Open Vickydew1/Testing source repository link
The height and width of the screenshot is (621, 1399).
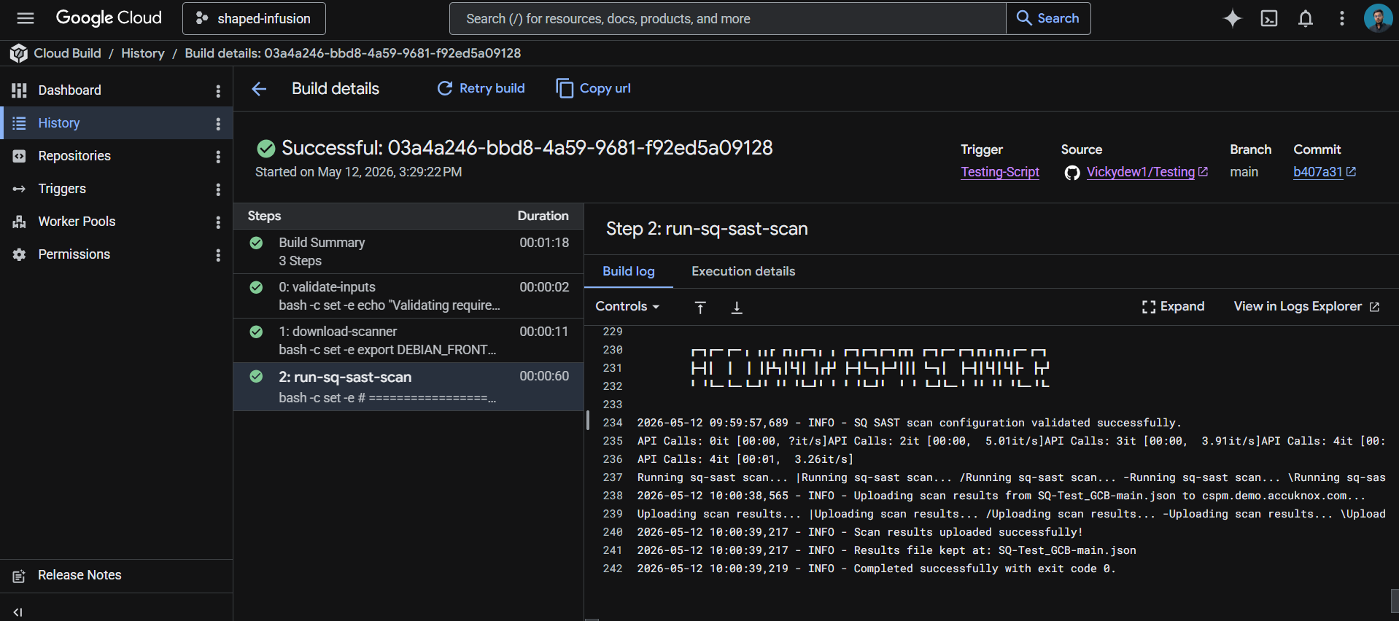click(x=1147, y=172)
